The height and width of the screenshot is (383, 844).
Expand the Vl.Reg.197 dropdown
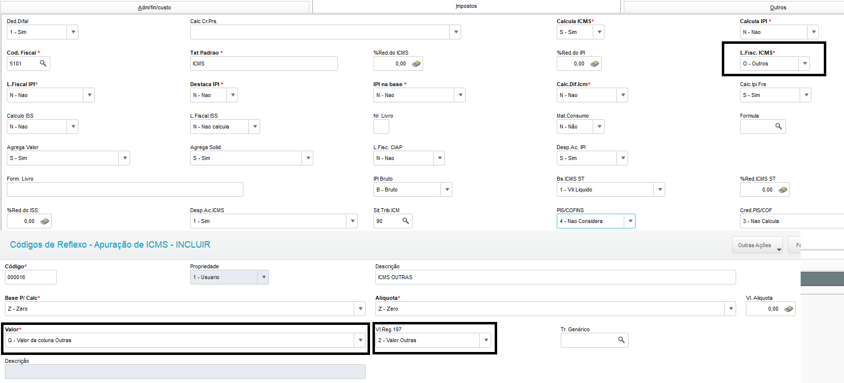click(x=486, y=340)
